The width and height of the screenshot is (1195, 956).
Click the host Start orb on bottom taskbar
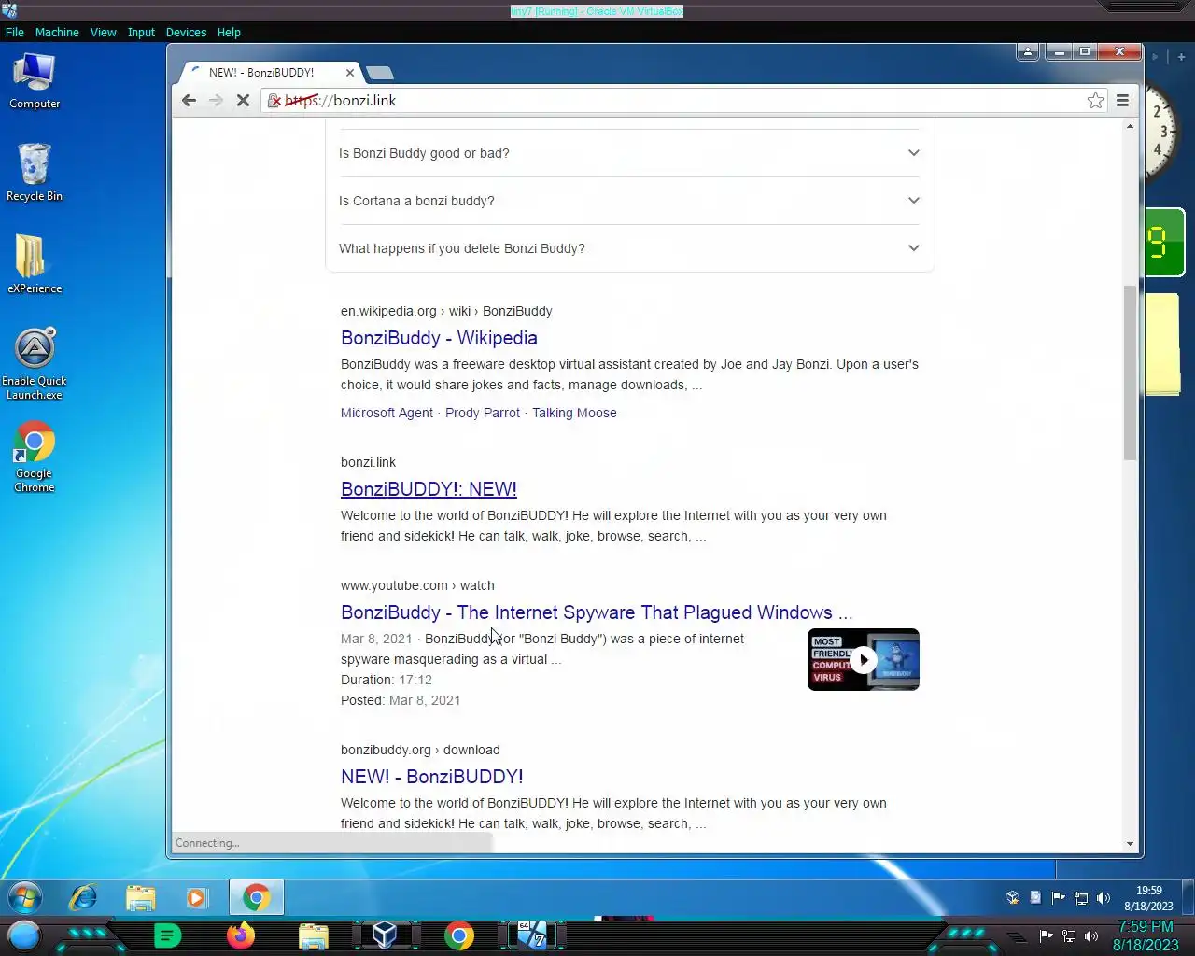click(x=24, y=935)
